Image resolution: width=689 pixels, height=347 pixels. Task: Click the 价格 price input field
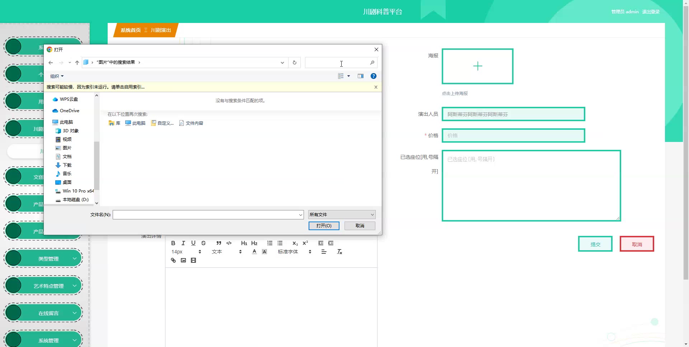click(x=513, y=136)
